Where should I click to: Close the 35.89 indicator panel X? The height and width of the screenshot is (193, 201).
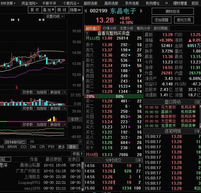click(x=65, y=125)
